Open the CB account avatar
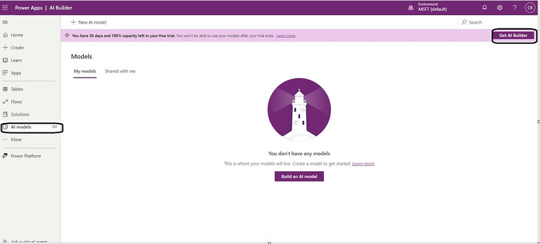The height and width of the screenshot is (244, 540). pos(530,8)
